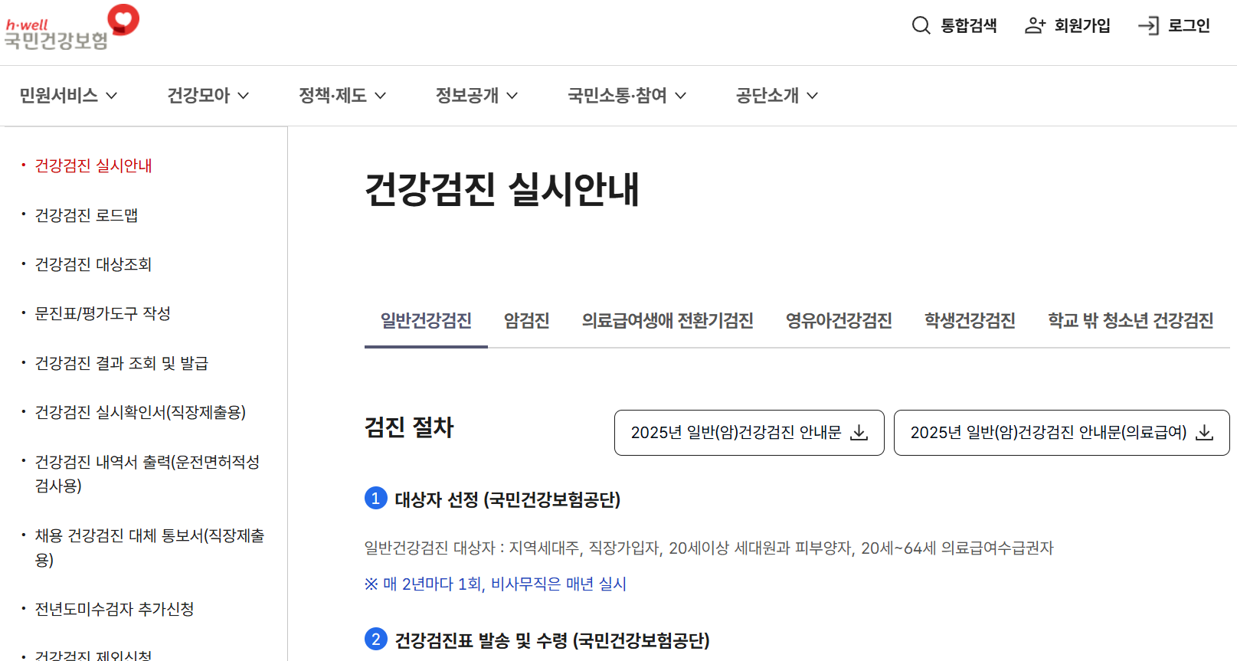Open 채용 건강검진 대체 통보서(직장제출용)

click(149, 548)
